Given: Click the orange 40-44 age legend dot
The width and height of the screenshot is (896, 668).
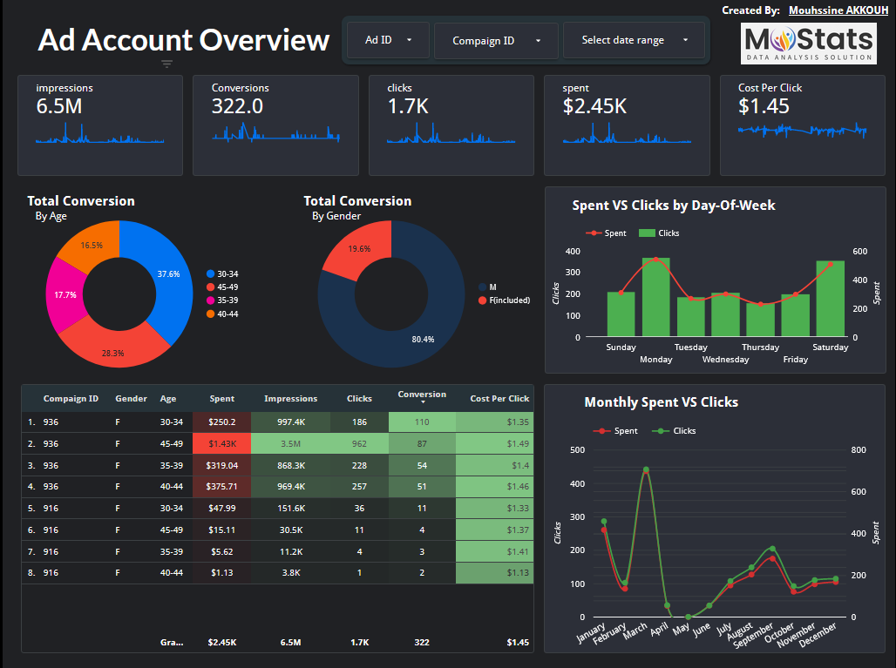Looking at the screenshot, I should 211,314.
